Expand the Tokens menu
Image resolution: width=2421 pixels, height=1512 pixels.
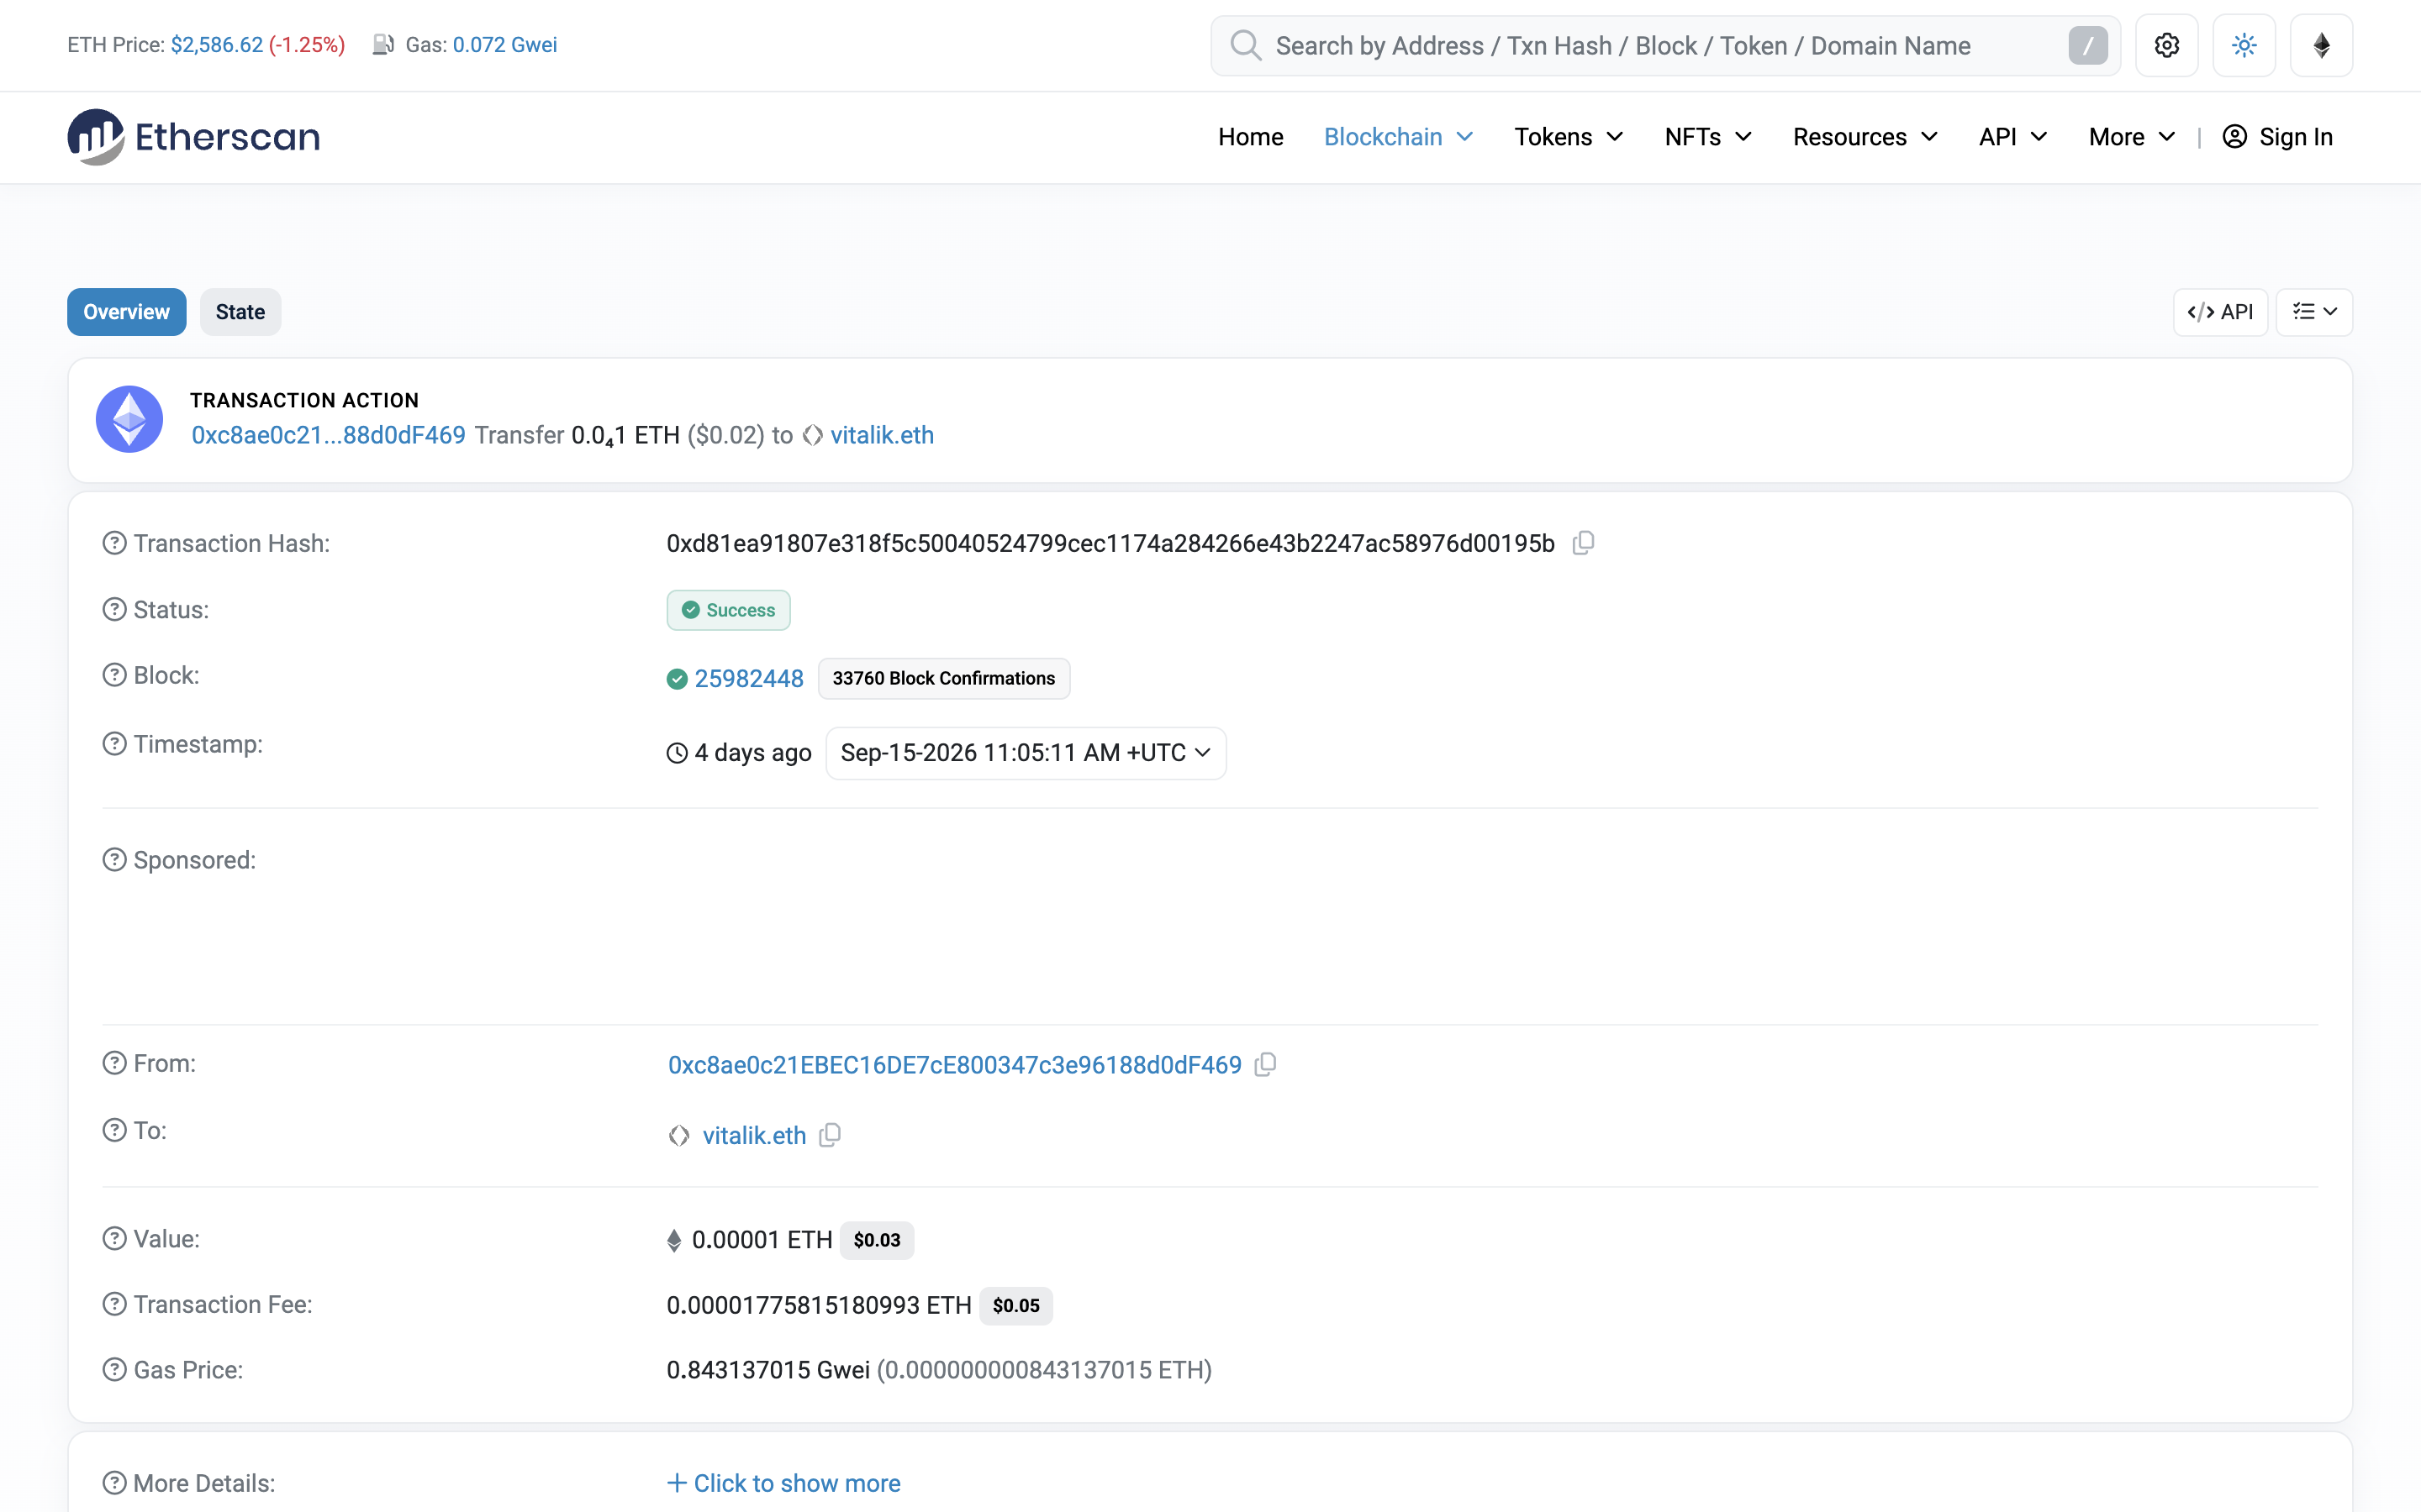[x=1568, y=137]
